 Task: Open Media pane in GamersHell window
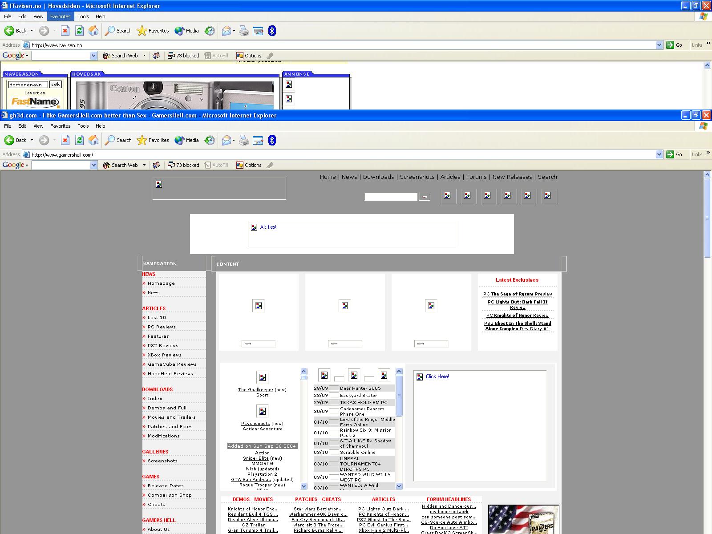pos(186,140)
